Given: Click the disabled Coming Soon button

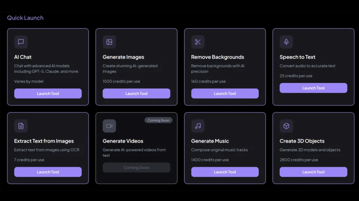Looking at the screenshot, I should click(136, 167).
